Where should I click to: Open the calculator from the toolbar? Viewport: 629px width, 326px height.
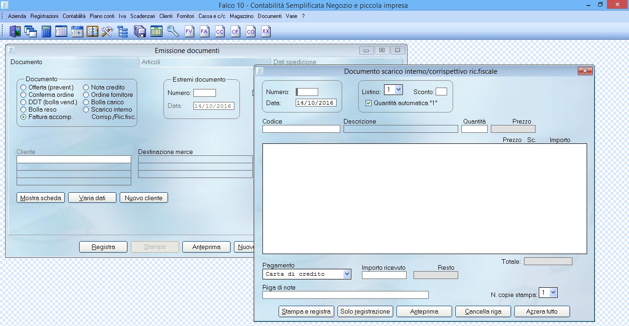coord(46,31)
